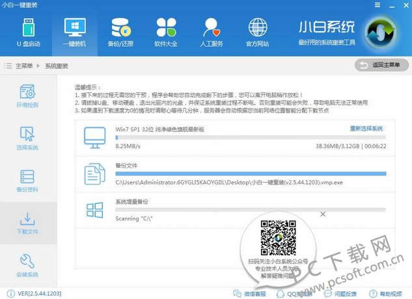Viewport: 412px width, 299px height.
Task: Open the 备份/还原 tab
Action: click(120, 32)
